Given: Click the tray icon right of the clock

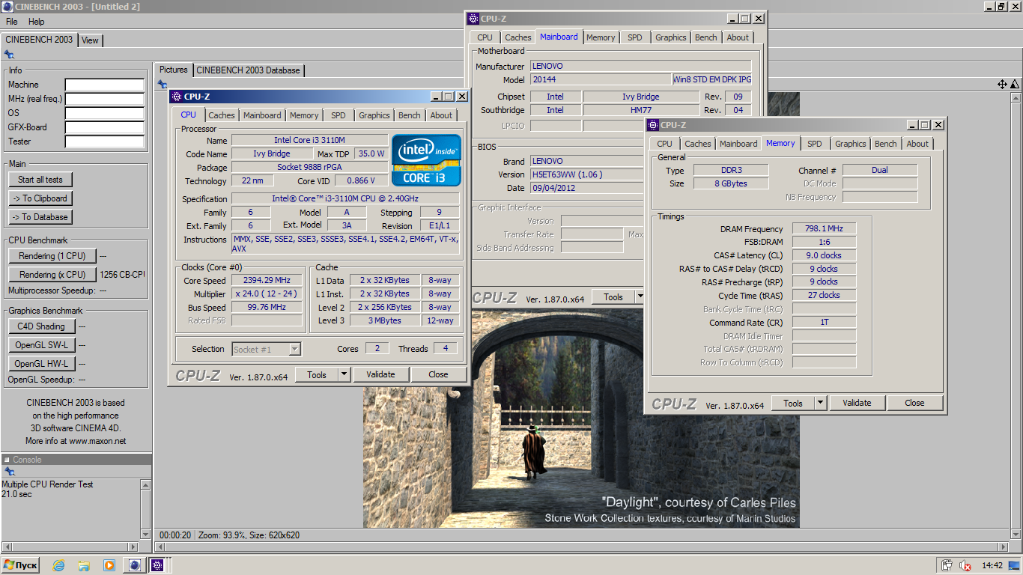Looking at the screenshot, I should click(x=1014, y=566).
